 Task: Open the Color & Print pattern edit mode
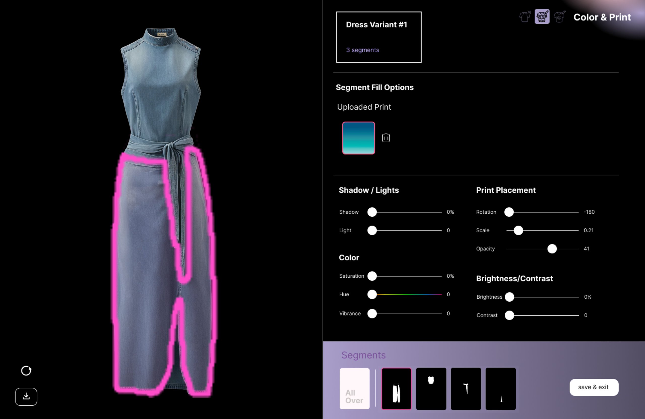pyautogui.click(x=541, y=17)
